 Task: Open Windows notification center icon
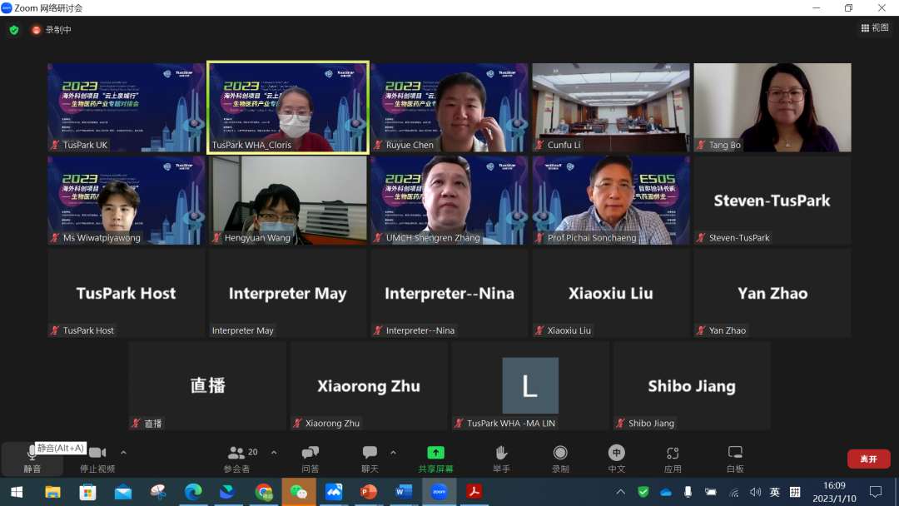(876, 492)
